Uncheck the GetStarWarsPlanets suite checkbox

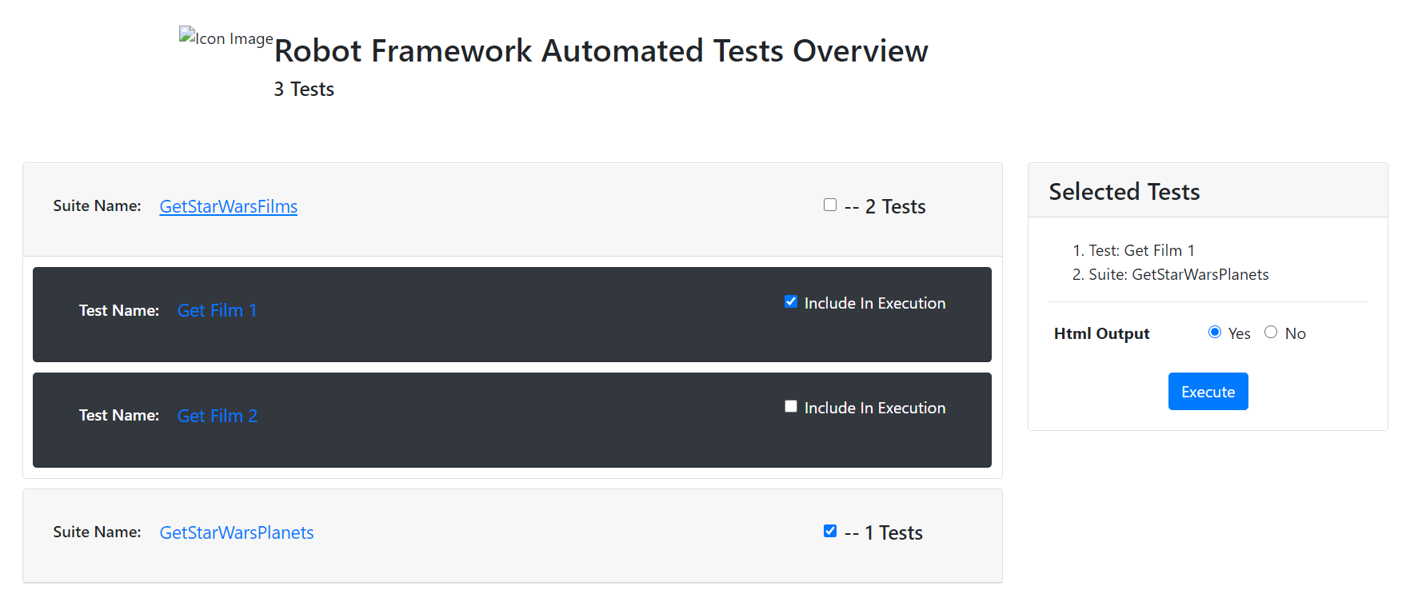(830, 532)
